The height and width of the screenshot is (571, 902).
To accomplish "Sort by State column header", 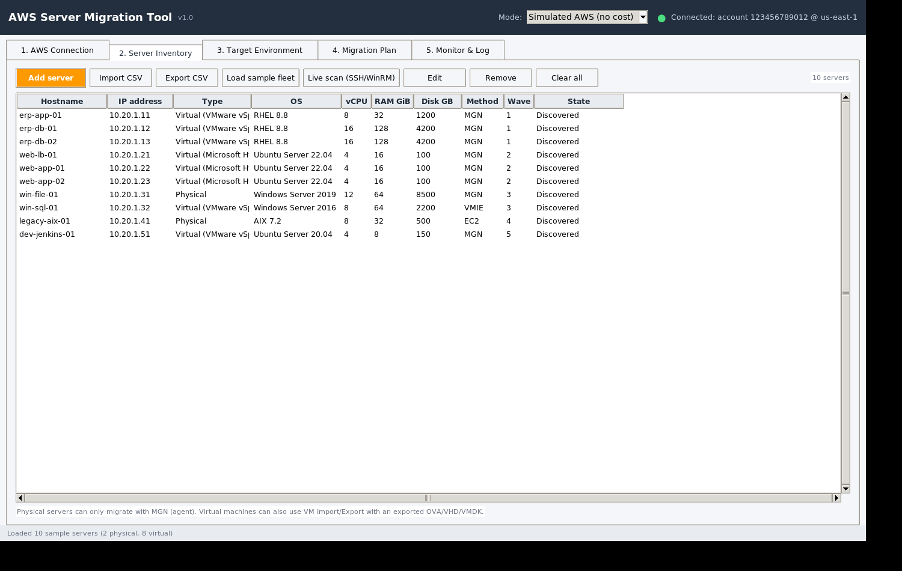I will (579, 101).
